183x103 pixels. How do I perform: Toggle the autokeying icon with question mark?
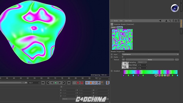82,83
